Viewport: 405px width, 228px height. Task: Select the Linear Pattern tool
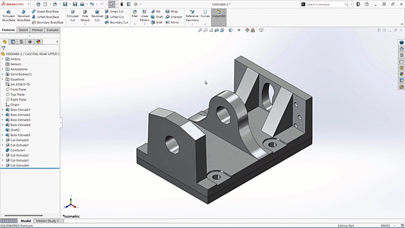(144, 16)
